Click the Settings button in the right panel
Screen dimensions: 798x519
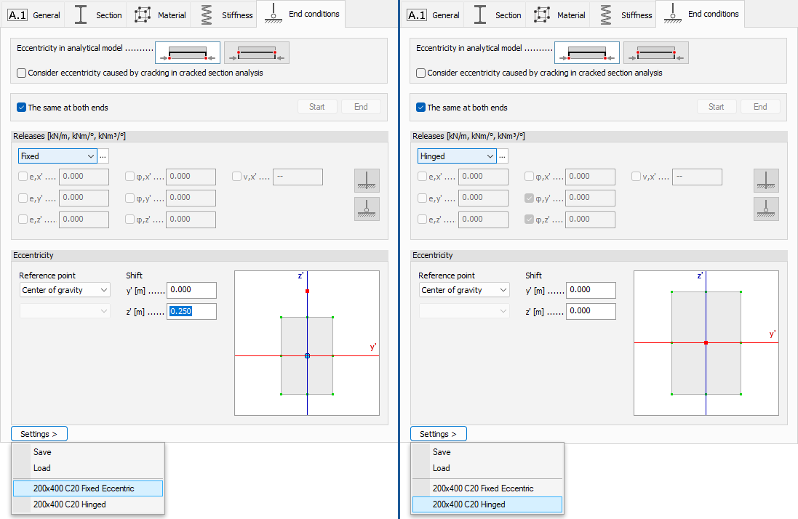coord(438,434)
